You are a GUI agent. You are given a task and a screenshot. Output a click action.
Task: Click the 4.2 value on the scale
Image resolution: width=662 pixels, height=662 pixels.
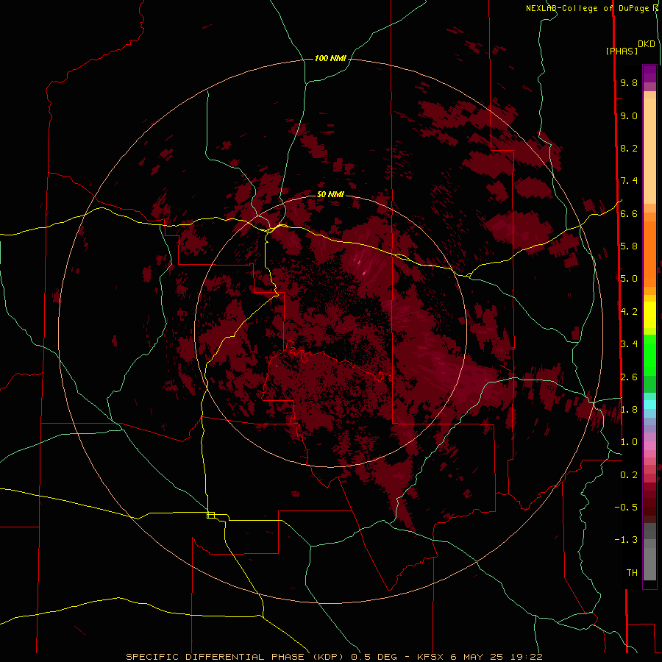629,312
